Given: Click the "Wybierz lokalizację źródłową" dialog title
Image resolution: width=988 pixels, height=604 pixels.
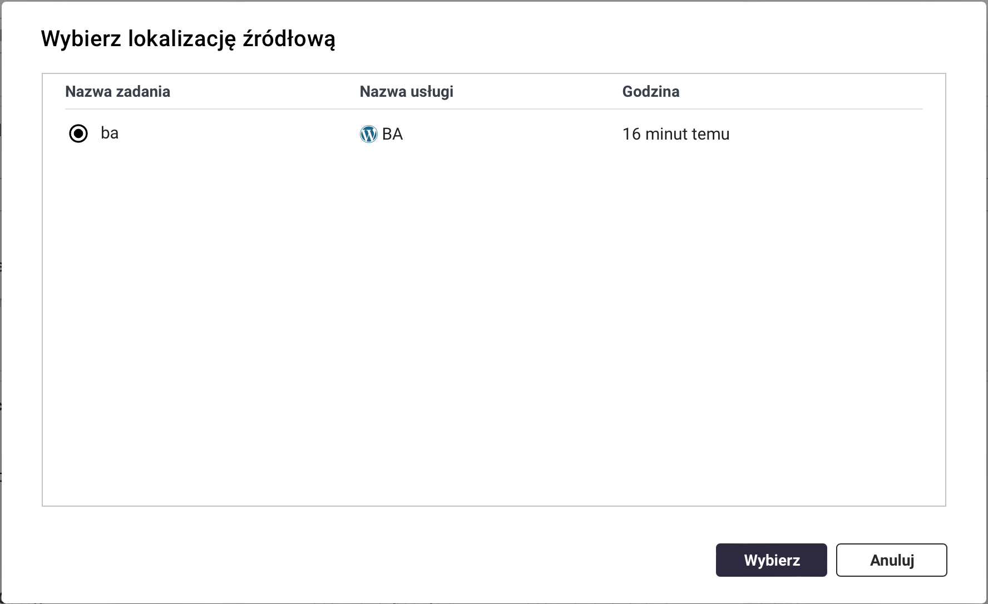Looking at the screenshot, I should (x=188, y=39).
